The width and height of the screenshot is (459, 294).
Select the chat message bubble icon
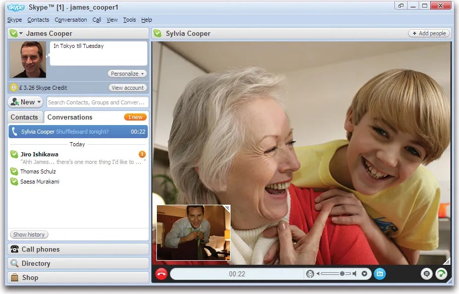(x=427, y=274)
